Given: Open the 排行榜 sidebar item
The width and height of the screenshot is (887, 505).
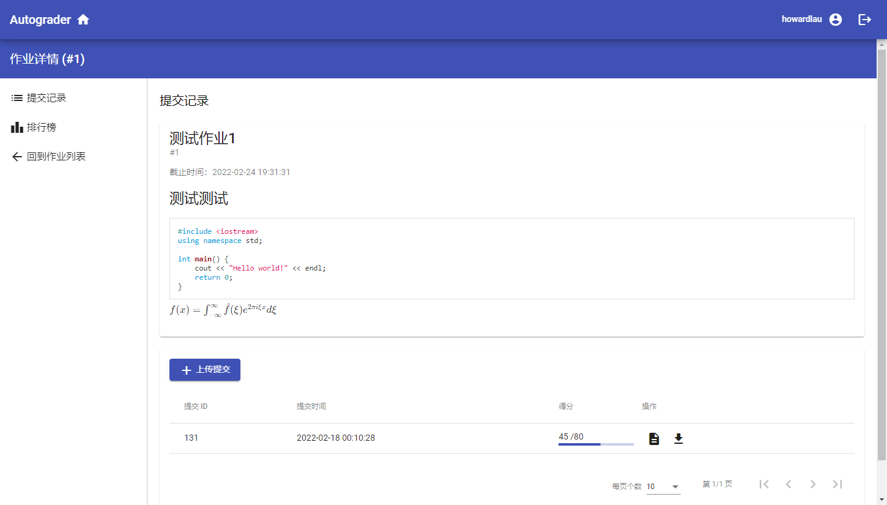Looking at the screenshot, I should (x=73, y=127).
